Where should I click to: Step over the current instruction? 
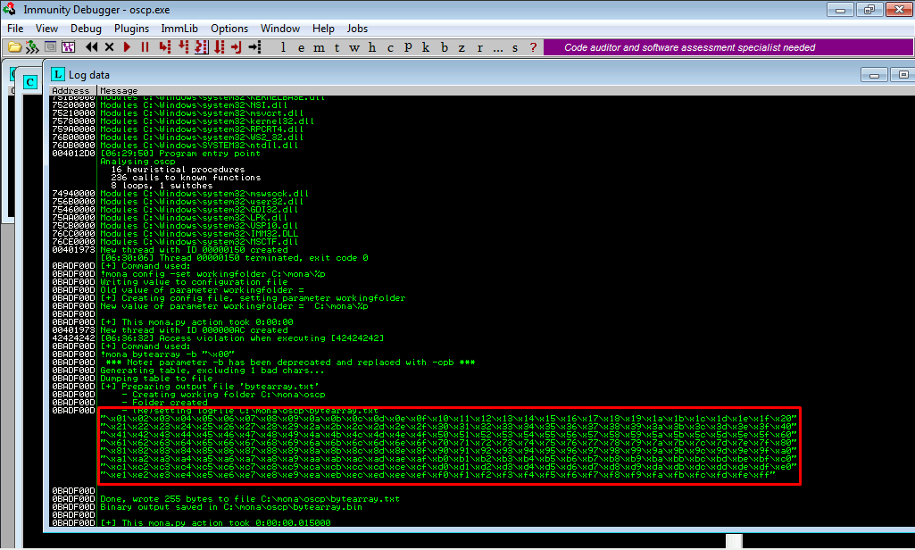(181, 47)
